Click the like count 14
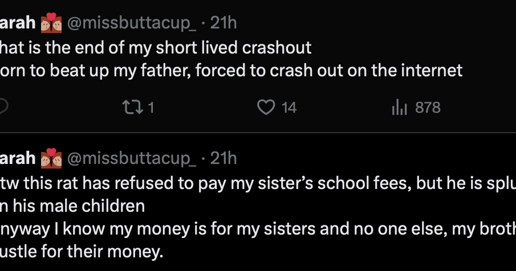 click(289, 108)
